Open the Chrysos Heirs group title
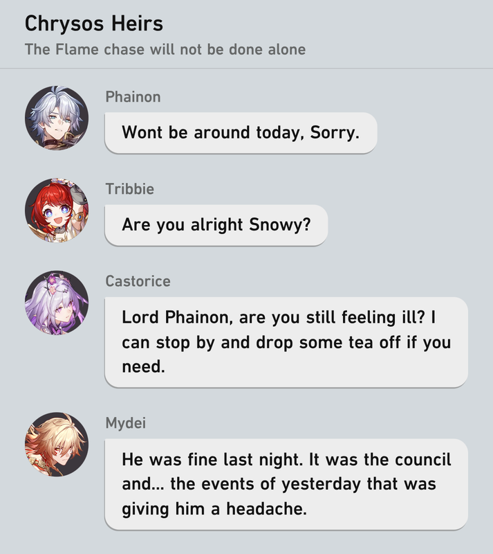 [x=94, y=24]
